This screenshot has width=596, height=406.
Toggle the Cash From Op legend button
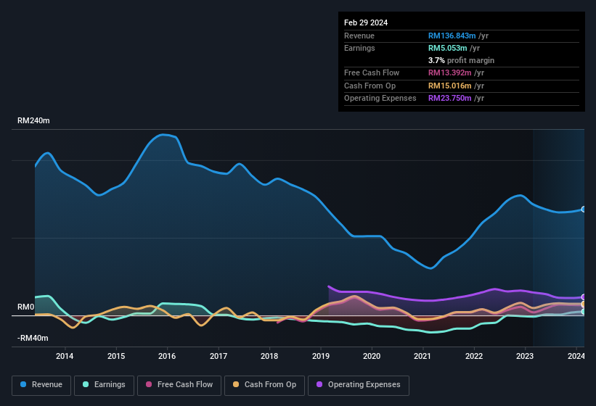264,385
